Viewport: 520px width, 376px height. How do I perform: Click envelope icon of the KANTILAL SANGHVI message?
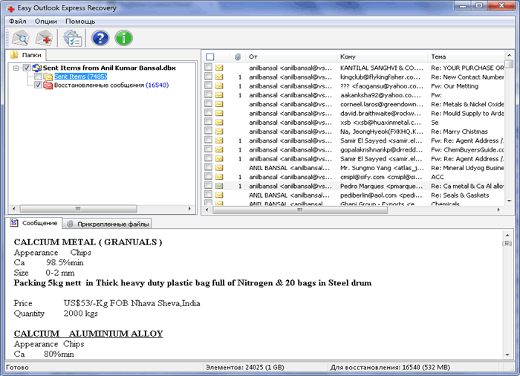tap(220, 67)
